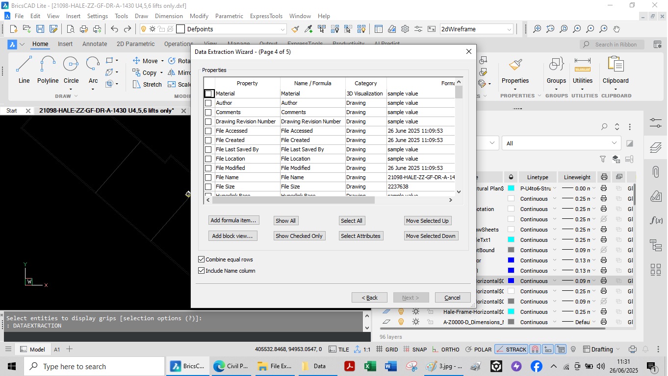This screenshot has width=668, height=376.
Task: Open the Layers panel from right sidebar
Action: [x=656, y=147]
